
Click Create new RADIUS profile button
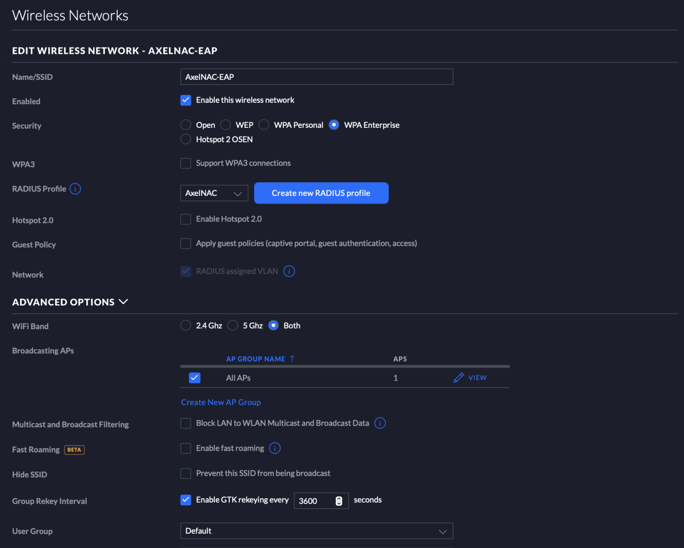click(321, 193)
